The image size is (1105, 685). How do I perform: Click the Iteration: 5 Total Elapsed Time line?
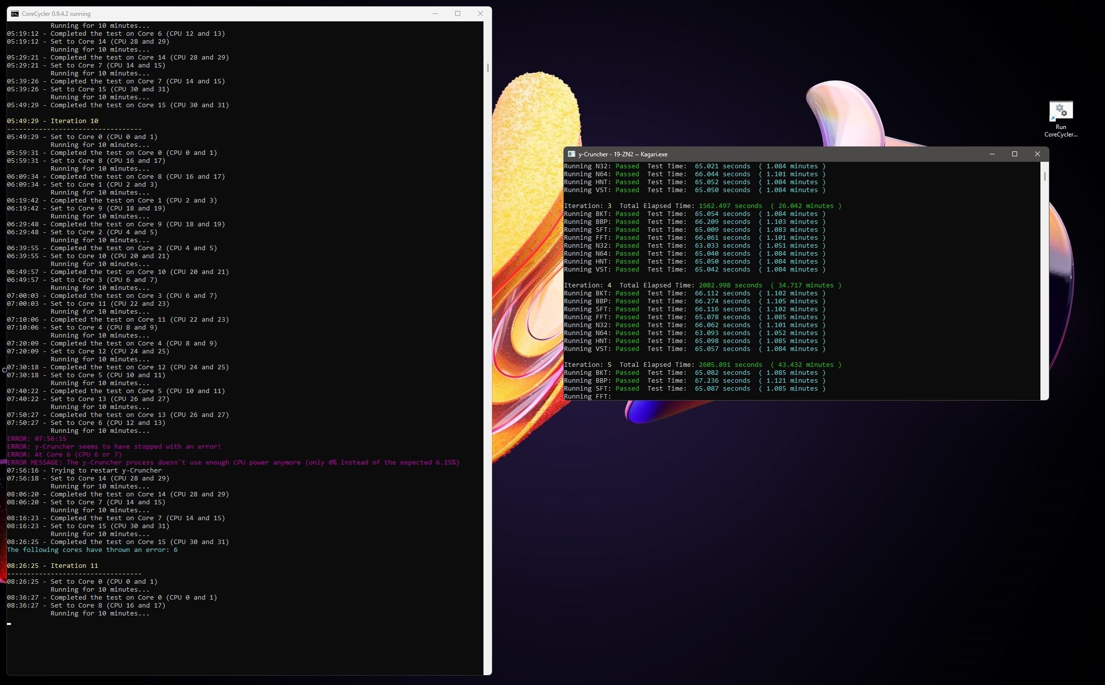(x=702, y=365)
